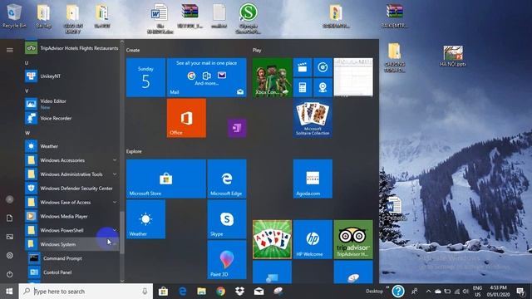532x299 pixels.
Task: Open Documents from Start sidebar
Action: click(x=9, y=218)
